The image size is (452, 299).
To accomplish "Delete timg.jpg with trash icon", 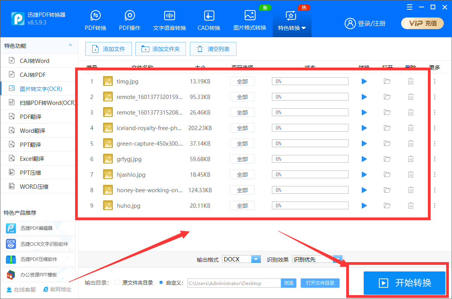I will pos(410,82).
